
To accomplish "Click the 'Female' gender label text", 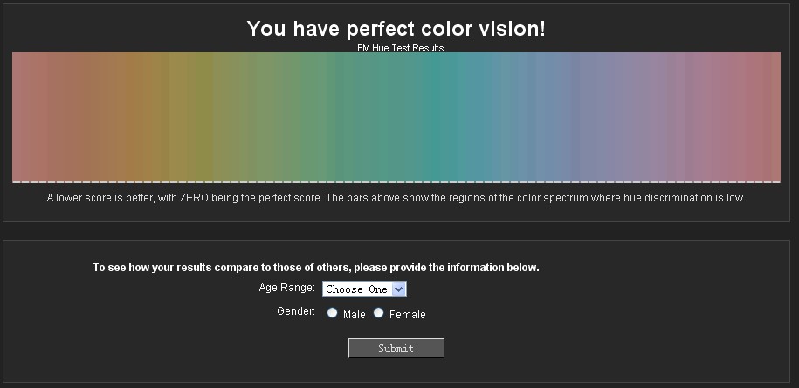I will point(407,315).
